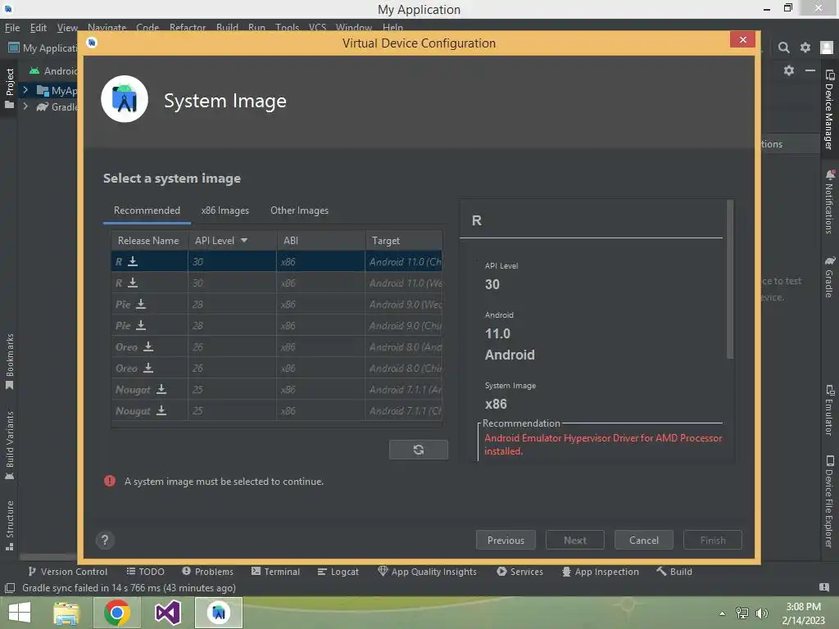Open the File menu
This screenshot has width=839, height=629.
(12, 28)
